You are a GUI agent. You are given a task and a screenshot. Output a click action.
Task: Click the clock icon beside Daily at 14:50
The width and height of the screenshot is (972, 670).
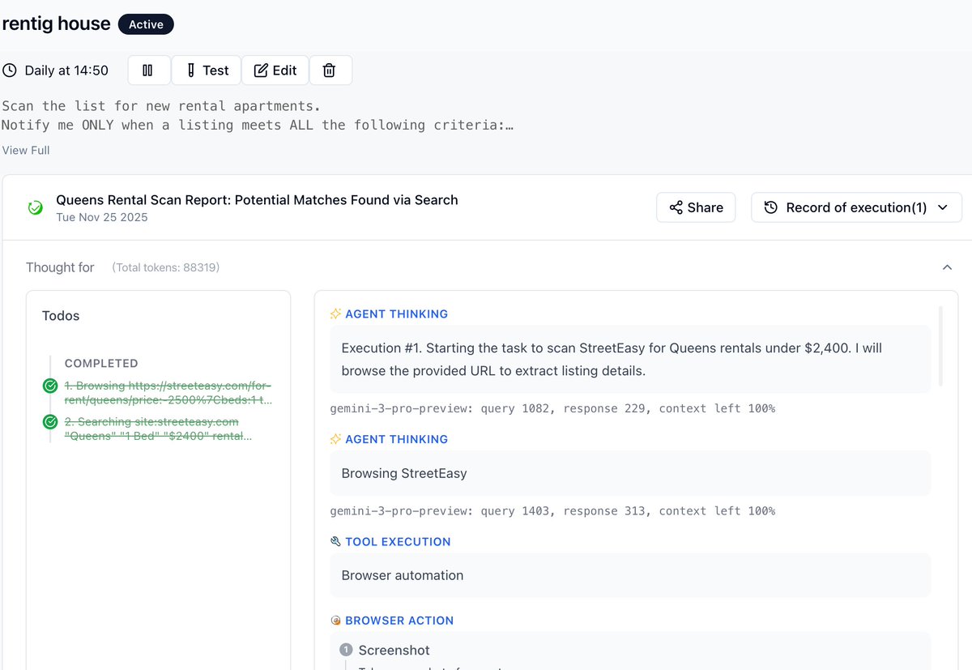(x=10, y=70)
